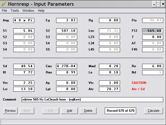Click the L45 input field
Image resolution: width=166 pixels, height=125 pixels.
pyautogui.click(x=109, y=49)
